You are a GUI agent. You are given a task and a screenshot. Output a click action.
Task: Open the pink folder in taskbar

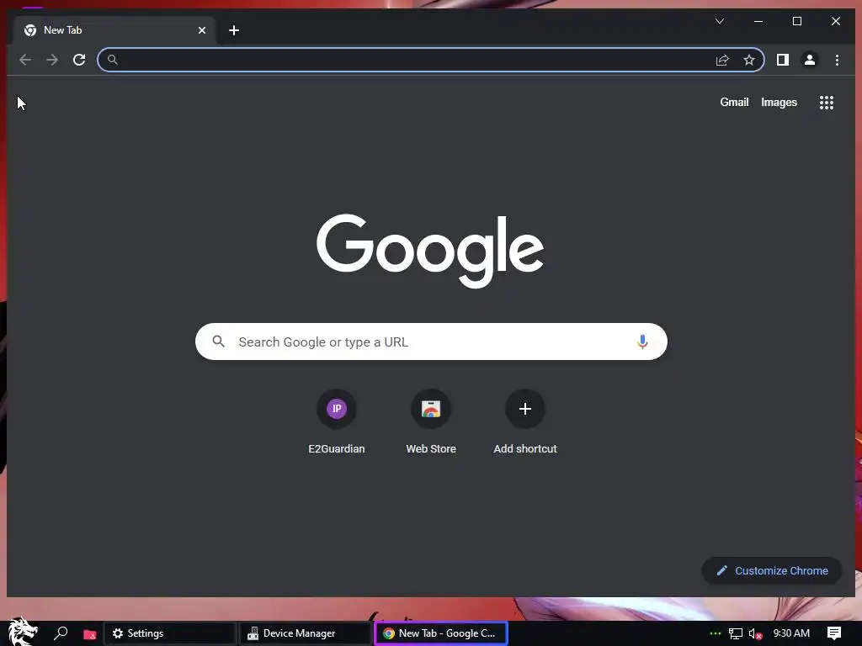pyautogui.click(x=89, y=634)
